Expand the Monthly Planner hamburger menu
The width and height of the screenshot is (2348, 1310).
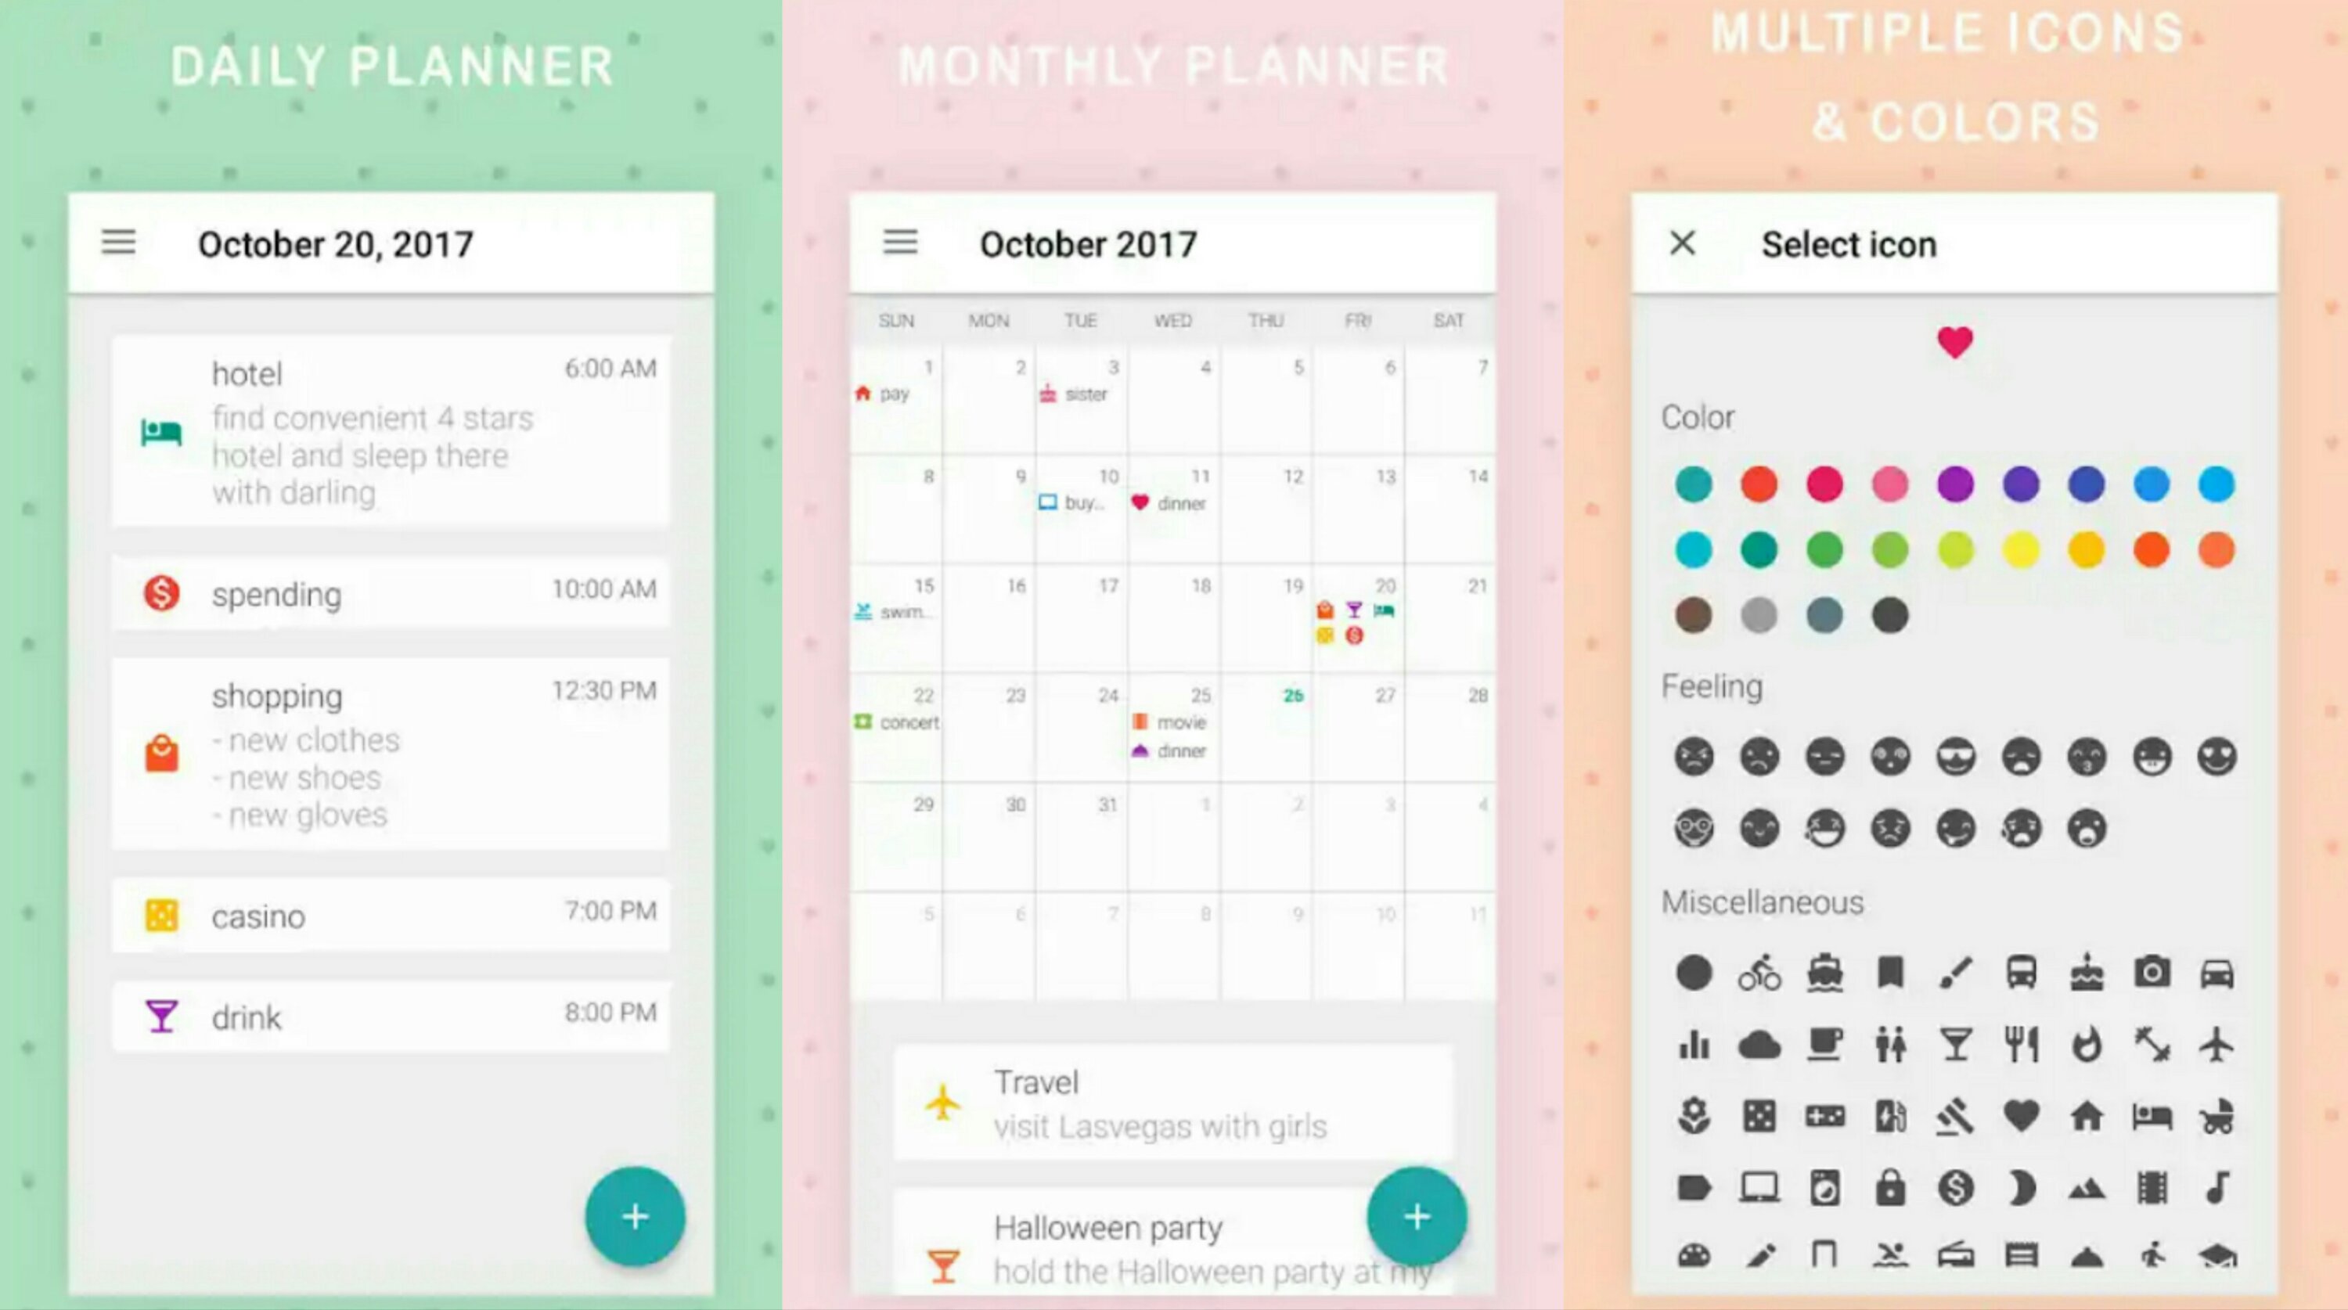pos(900,242)
